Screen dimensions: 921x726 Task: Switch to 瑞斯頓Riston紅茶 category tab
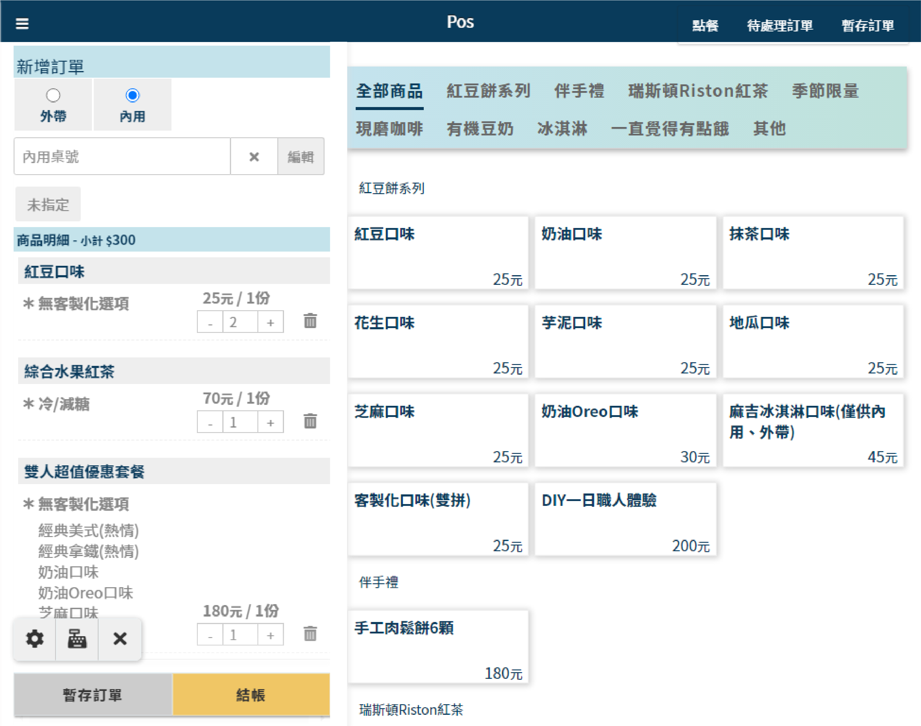coord(698,91)
